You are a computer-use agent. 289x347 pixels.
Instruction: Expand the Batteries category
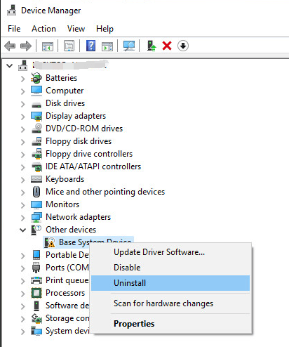coord(22,79)
